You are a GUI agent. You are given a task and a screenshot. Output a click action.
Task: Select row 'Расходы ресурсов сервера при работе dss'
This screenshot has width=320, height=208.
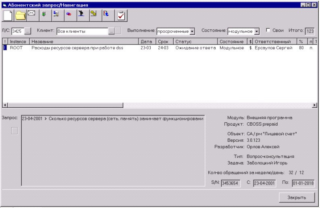point(77,48)
